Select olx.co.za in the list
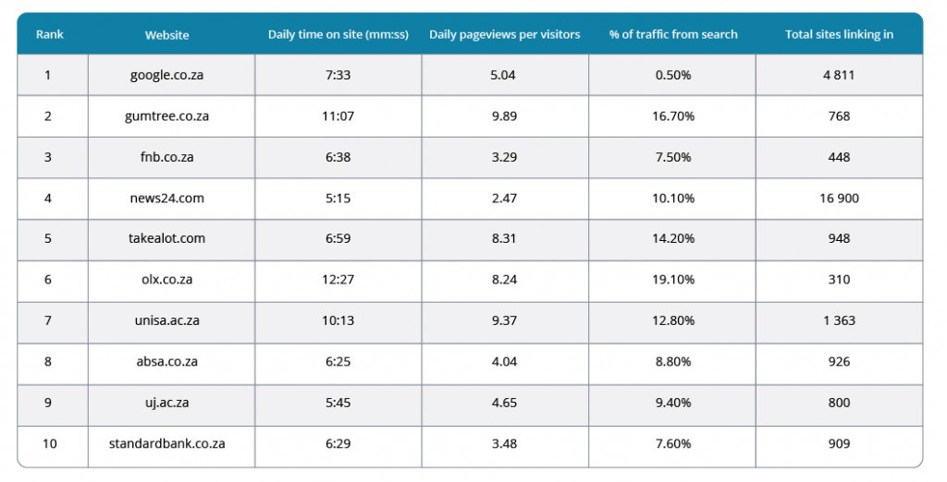The height and width of the screenshot is (482, 947). tap(166, 279)
